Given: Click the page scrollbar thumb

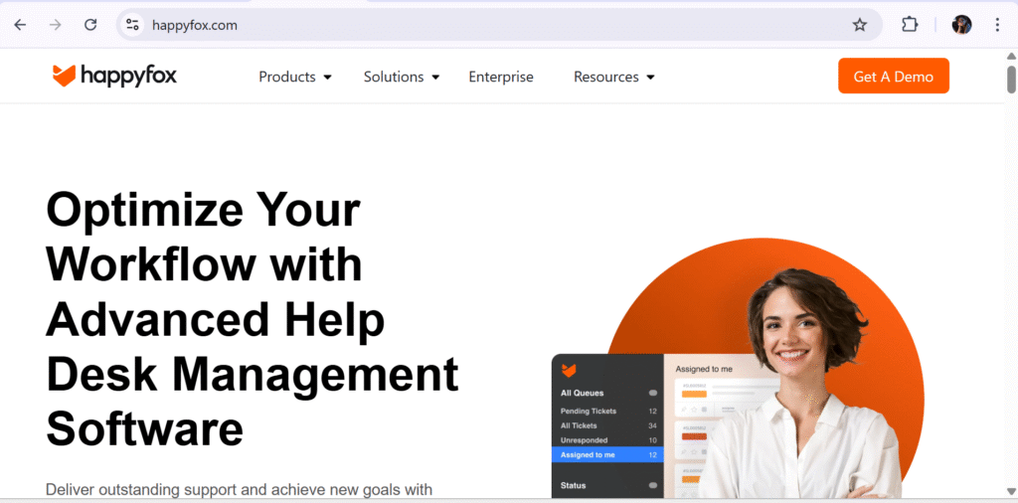Looking at the screenshot, I should 1011,80.
